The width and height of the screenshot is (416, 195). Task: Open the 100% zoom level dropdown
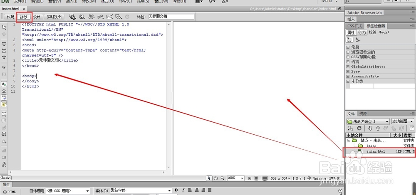(x=235, y=178)
